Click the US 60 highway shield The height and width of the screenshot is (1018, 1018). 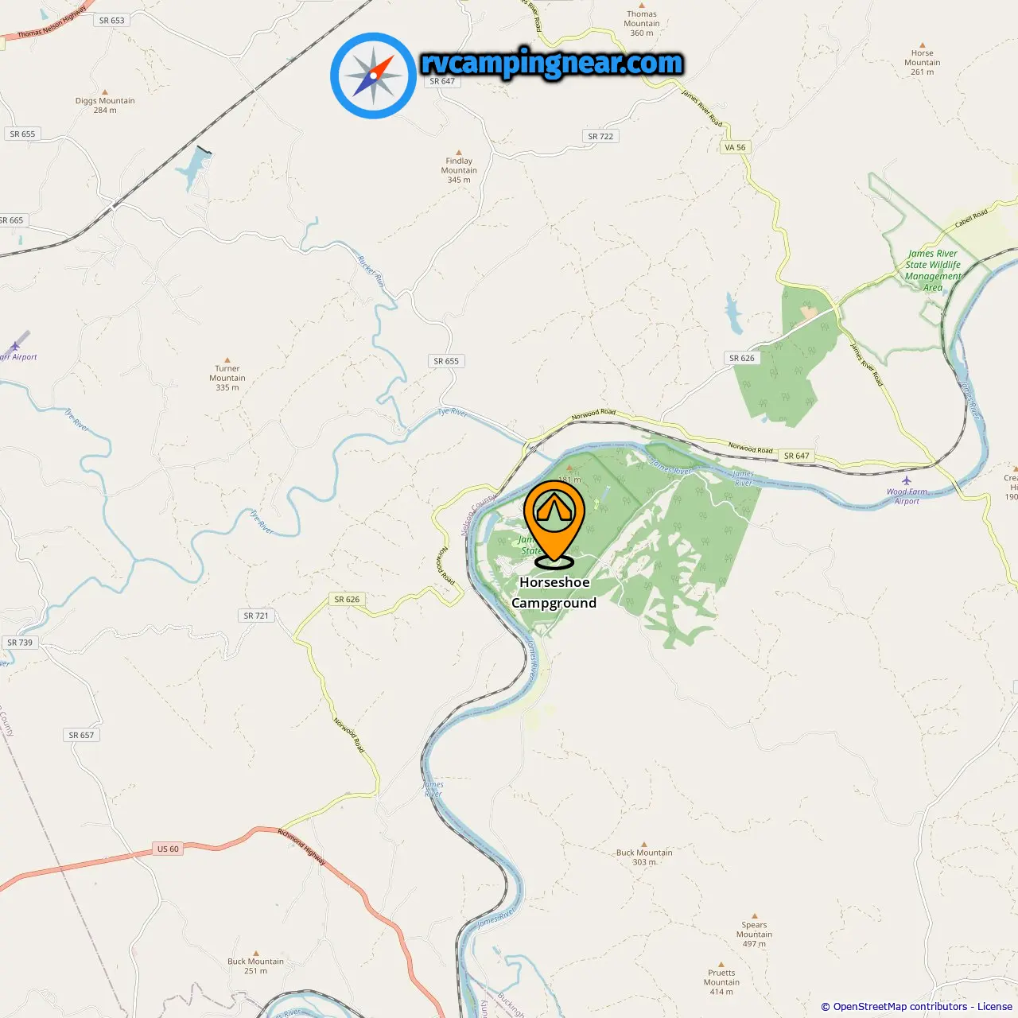coord(168,849)
